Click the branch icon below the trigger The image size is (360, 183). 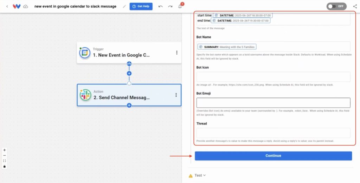(129, 63)
